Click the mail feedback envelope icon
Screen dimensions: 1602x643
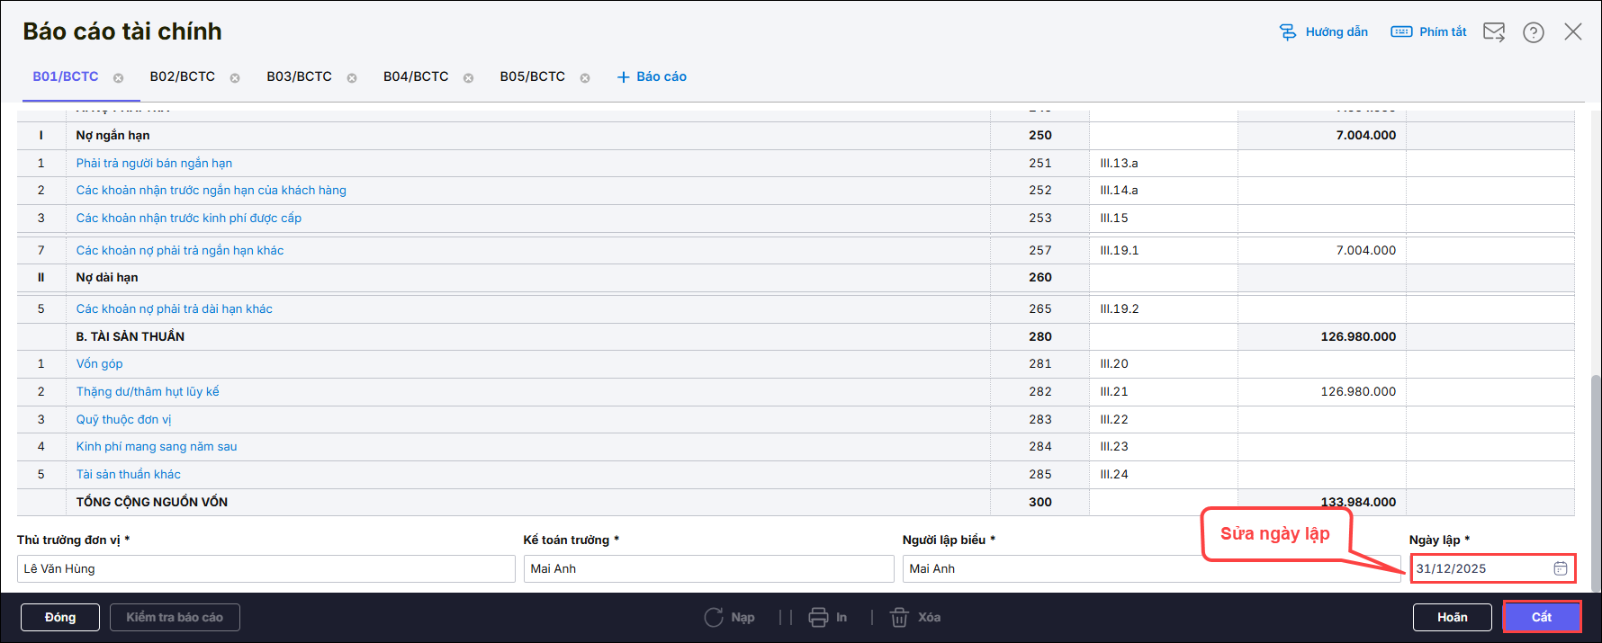pos(1494,32)
